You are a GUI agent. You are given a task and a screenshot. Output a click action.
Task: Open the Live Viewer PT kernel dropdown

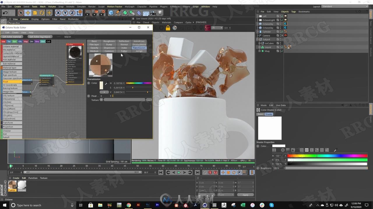(x=217, y=28)
